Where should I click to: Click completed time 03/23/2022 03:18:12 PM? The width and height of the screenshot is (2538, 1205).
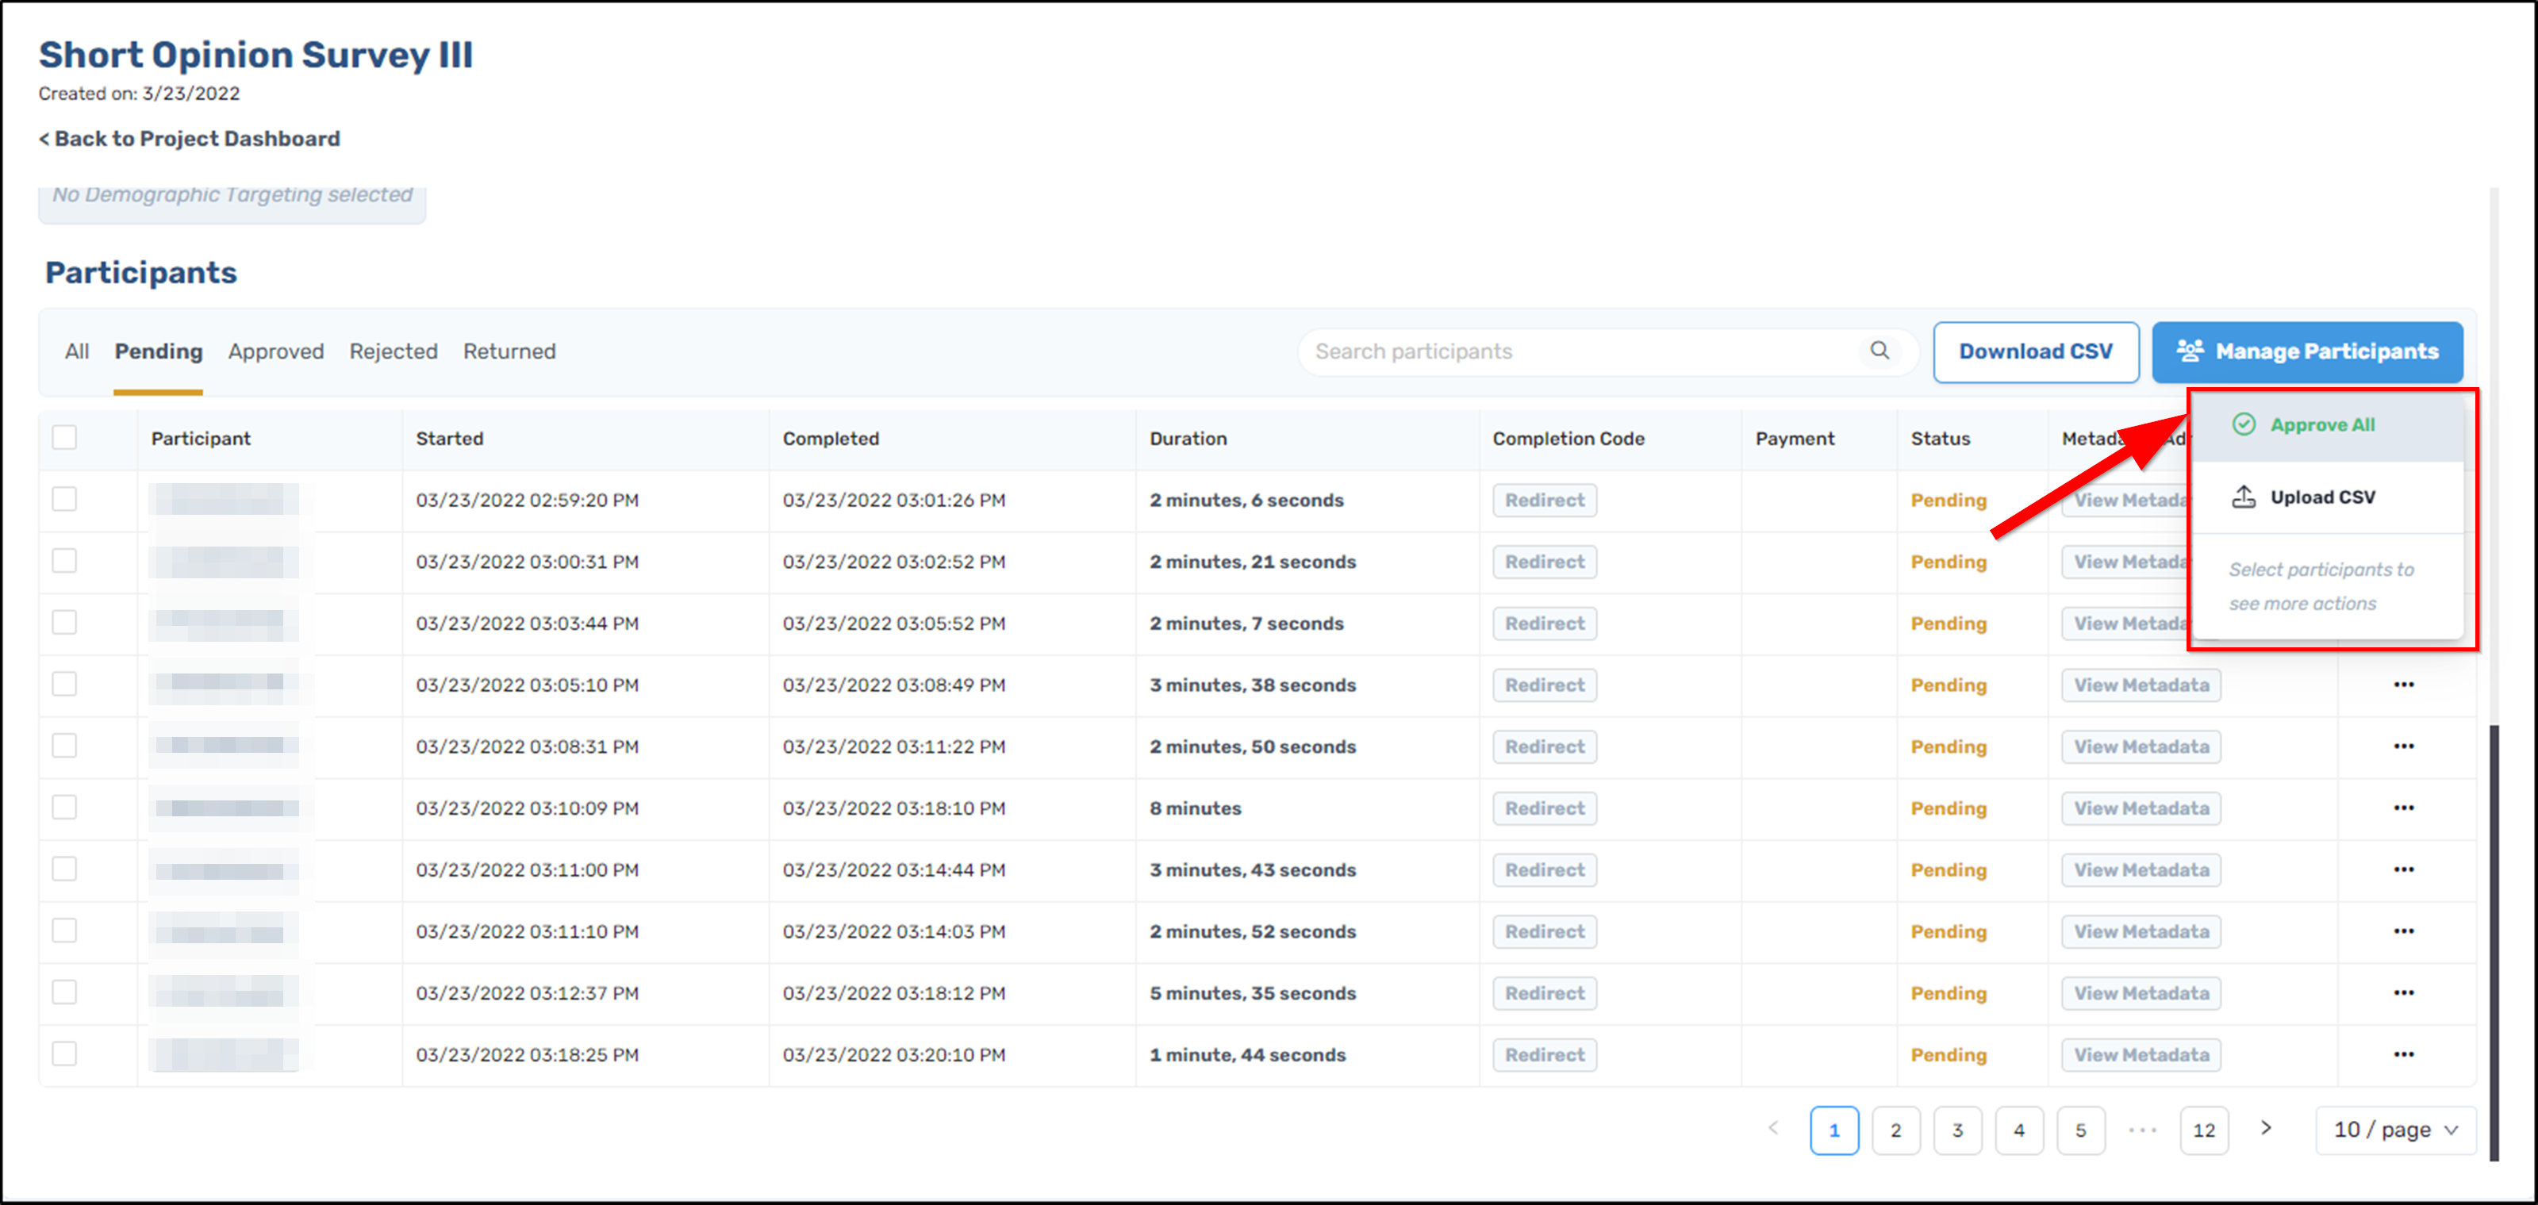tap(893, 993)
